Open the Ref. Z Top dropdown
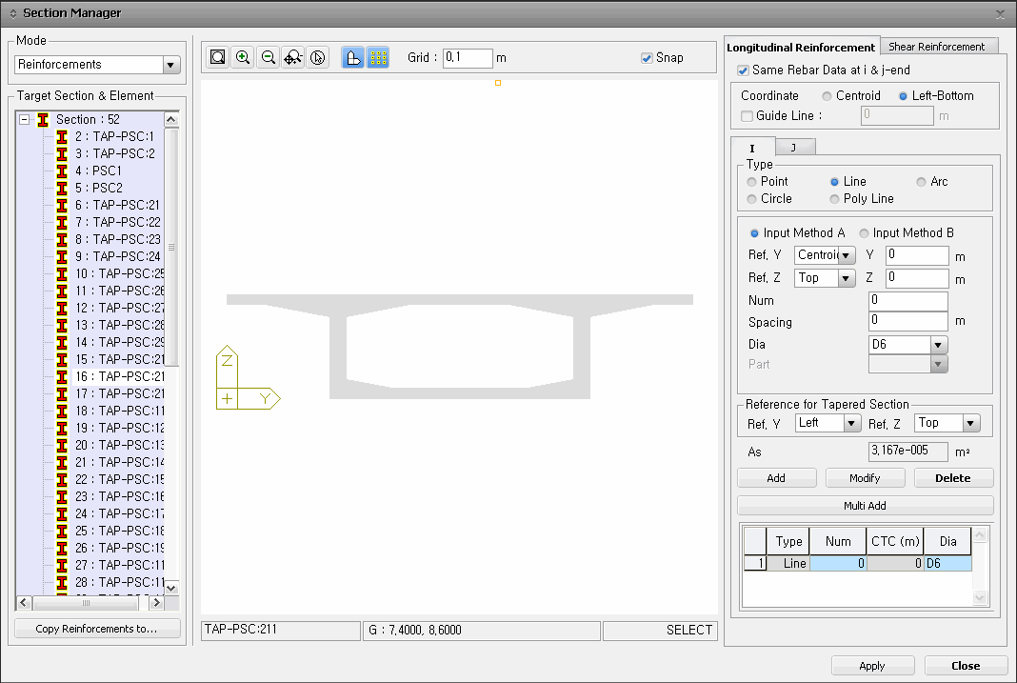This screenshot has width=1017, height=683. [846, 278]
